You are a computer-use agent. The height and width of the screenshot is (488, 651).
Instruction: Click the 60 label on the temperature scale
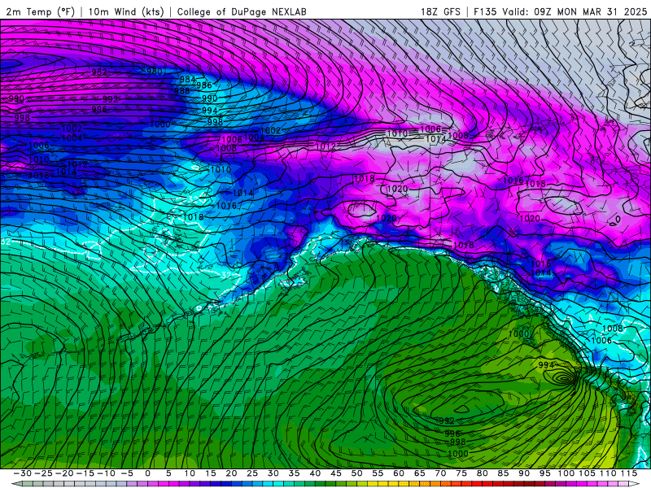399,473
